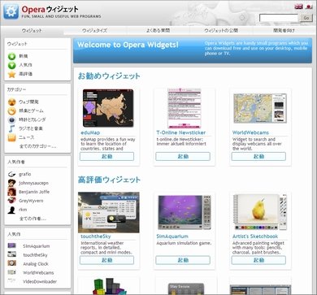Screen dimensions: 317x295
Task: Click grafio's author avatar
Action: 11,174
